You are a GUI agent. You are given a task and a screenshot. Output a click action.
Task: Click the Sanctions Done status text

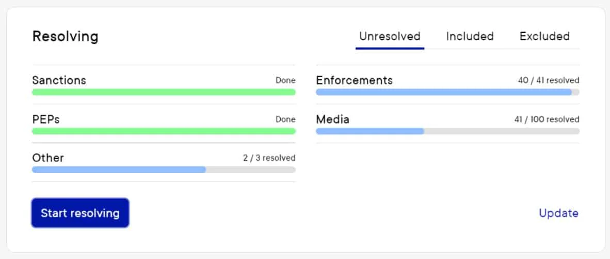pos(285,80)
